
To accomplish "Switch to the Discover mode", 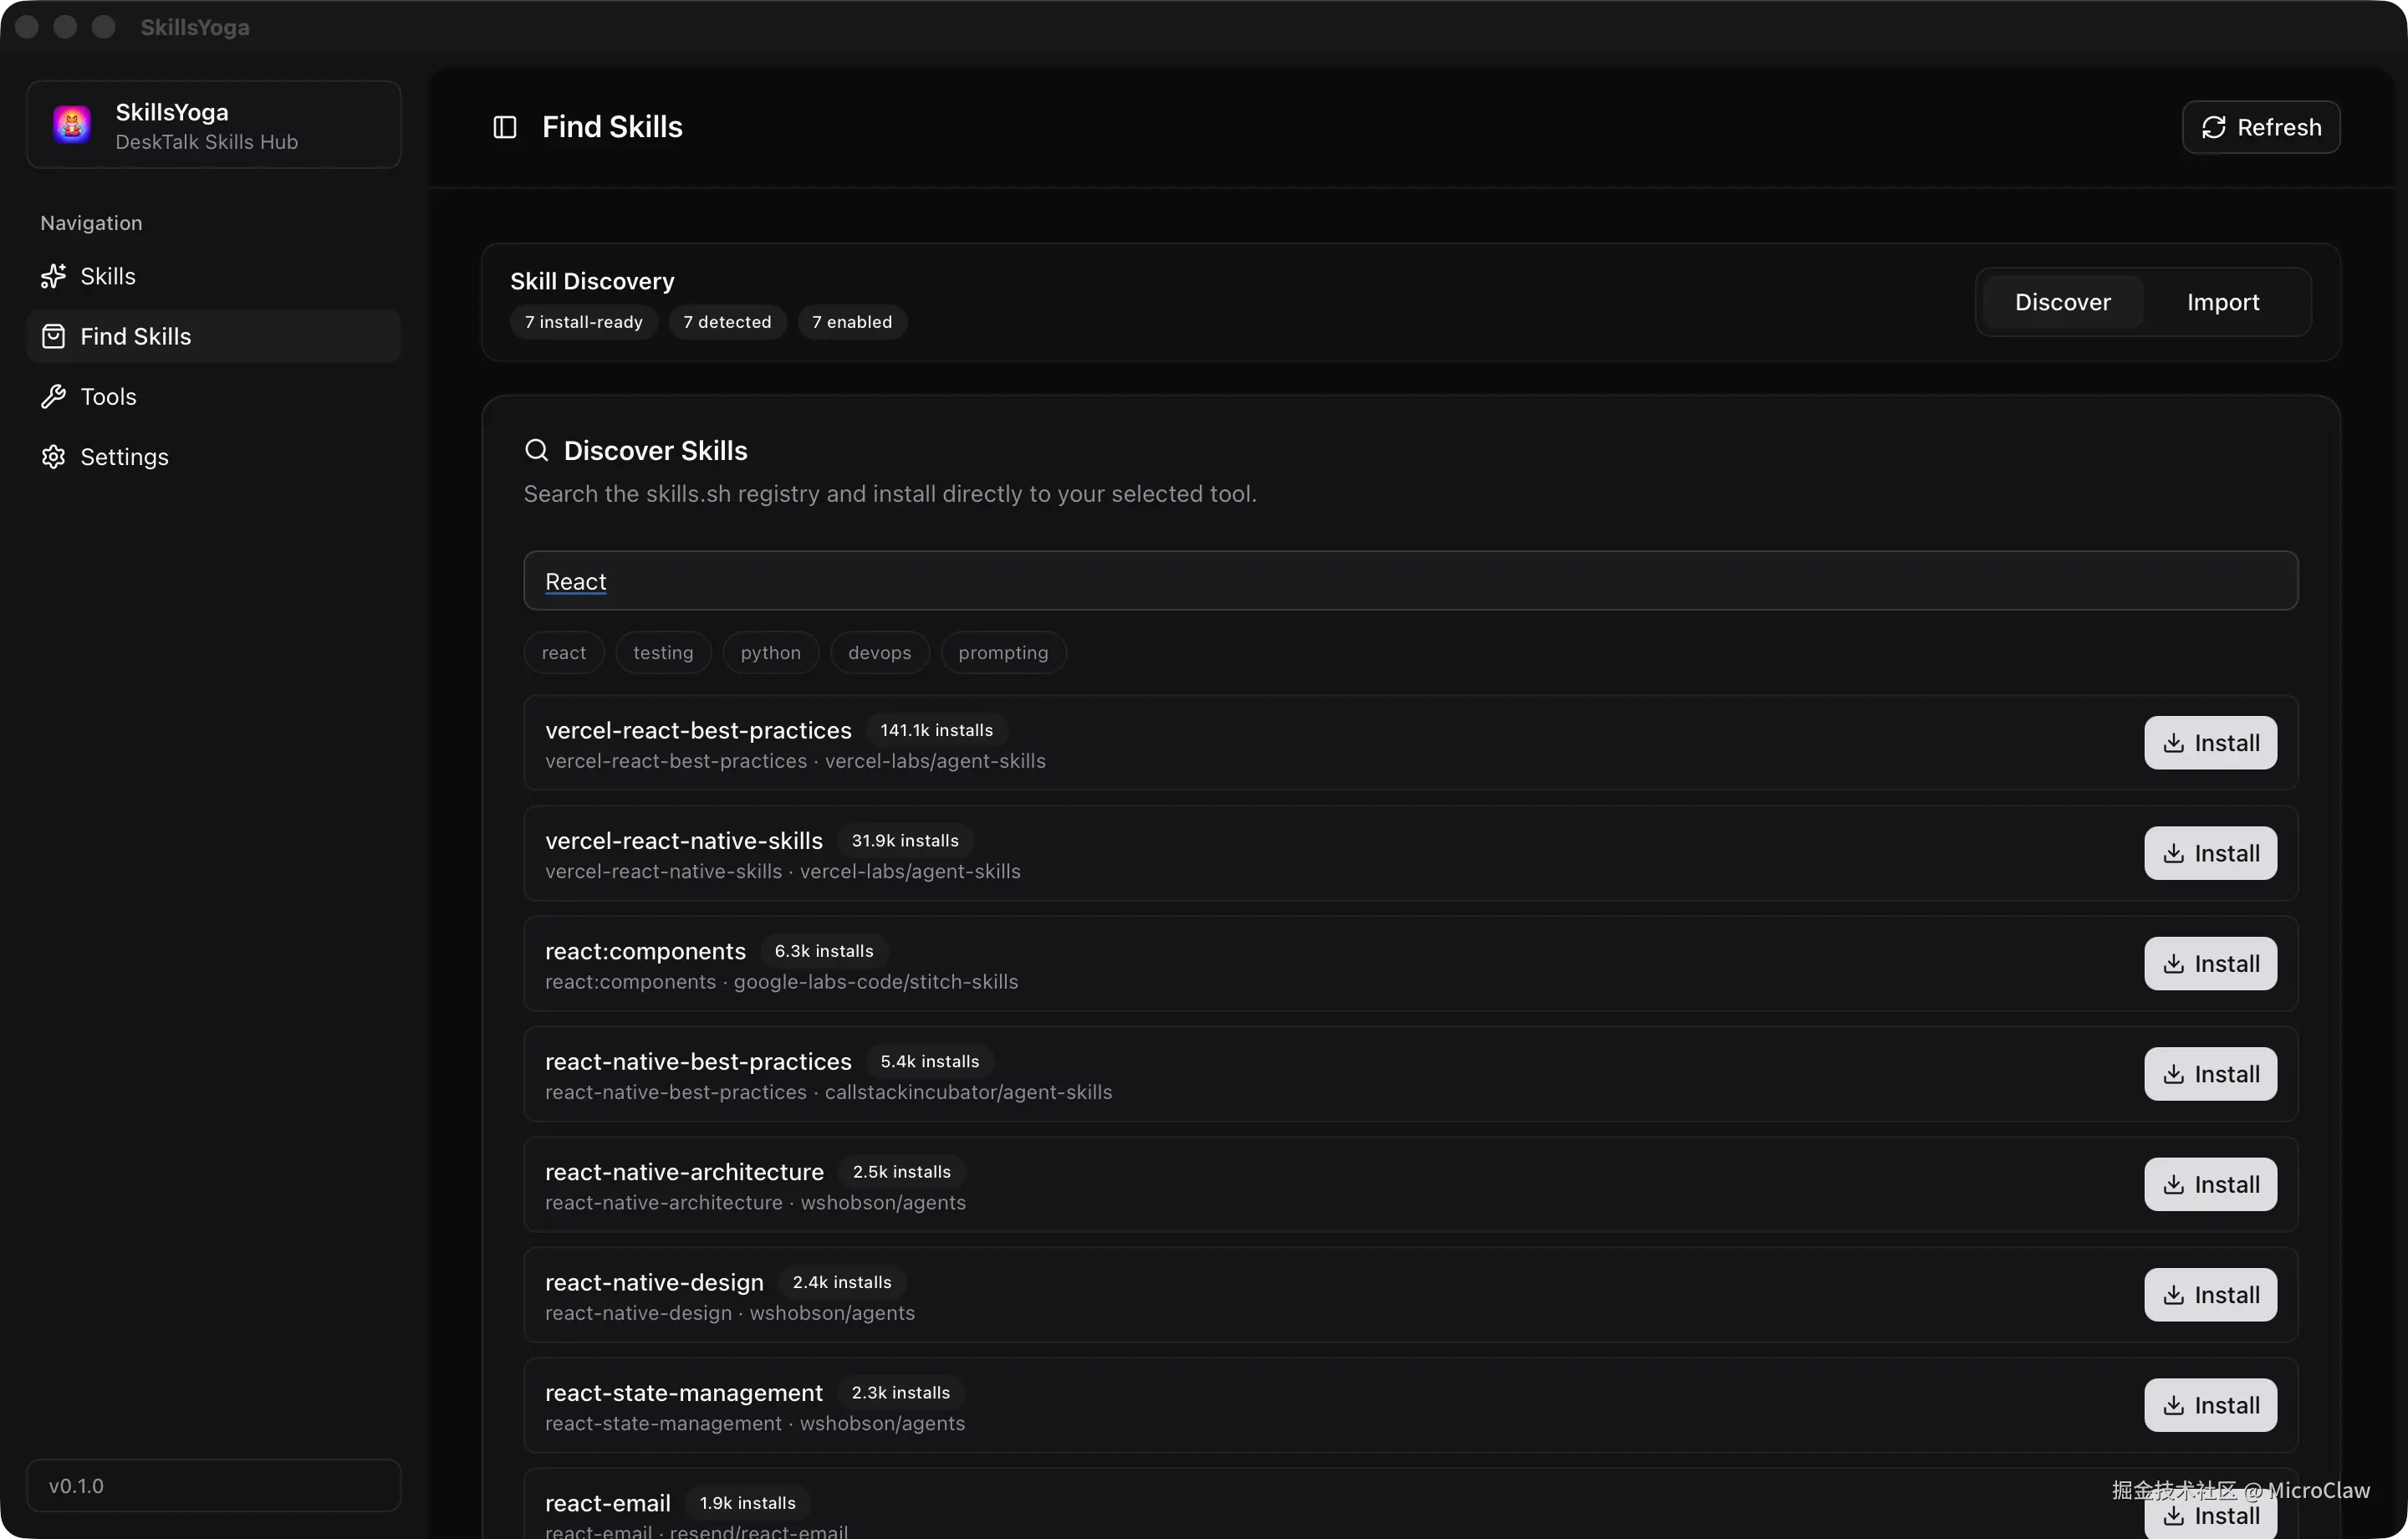I will click(2062, 302).
